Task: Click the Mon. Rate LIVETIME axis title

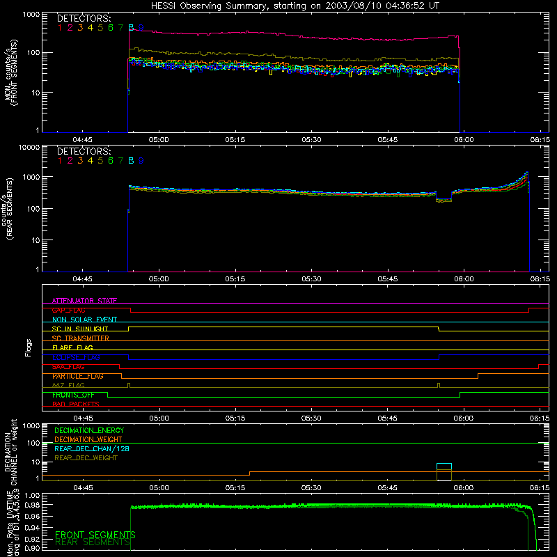Action: [13, 524]
